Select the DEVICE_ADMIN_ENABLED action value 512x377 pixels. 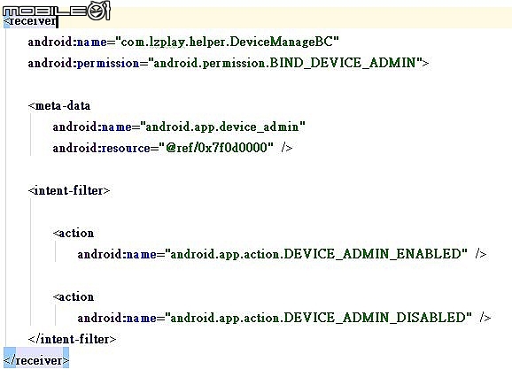point(316,254)
